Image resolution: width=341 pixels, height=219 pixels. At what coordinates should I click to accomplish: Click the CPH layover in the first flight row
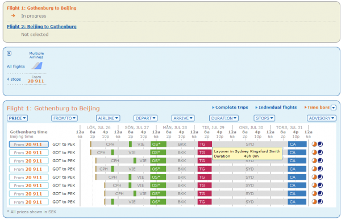click(x=110, y=144)
